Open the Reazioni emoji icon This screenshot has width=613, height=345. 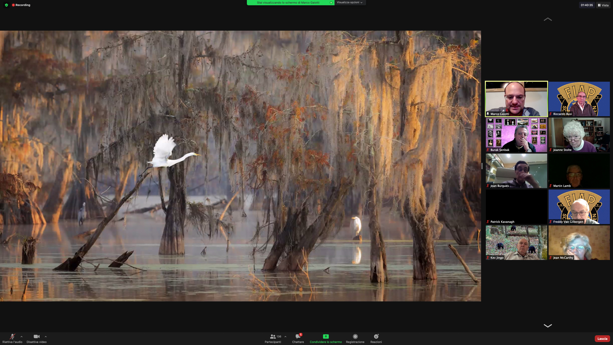pyautogui.click(x=376, y=336)
